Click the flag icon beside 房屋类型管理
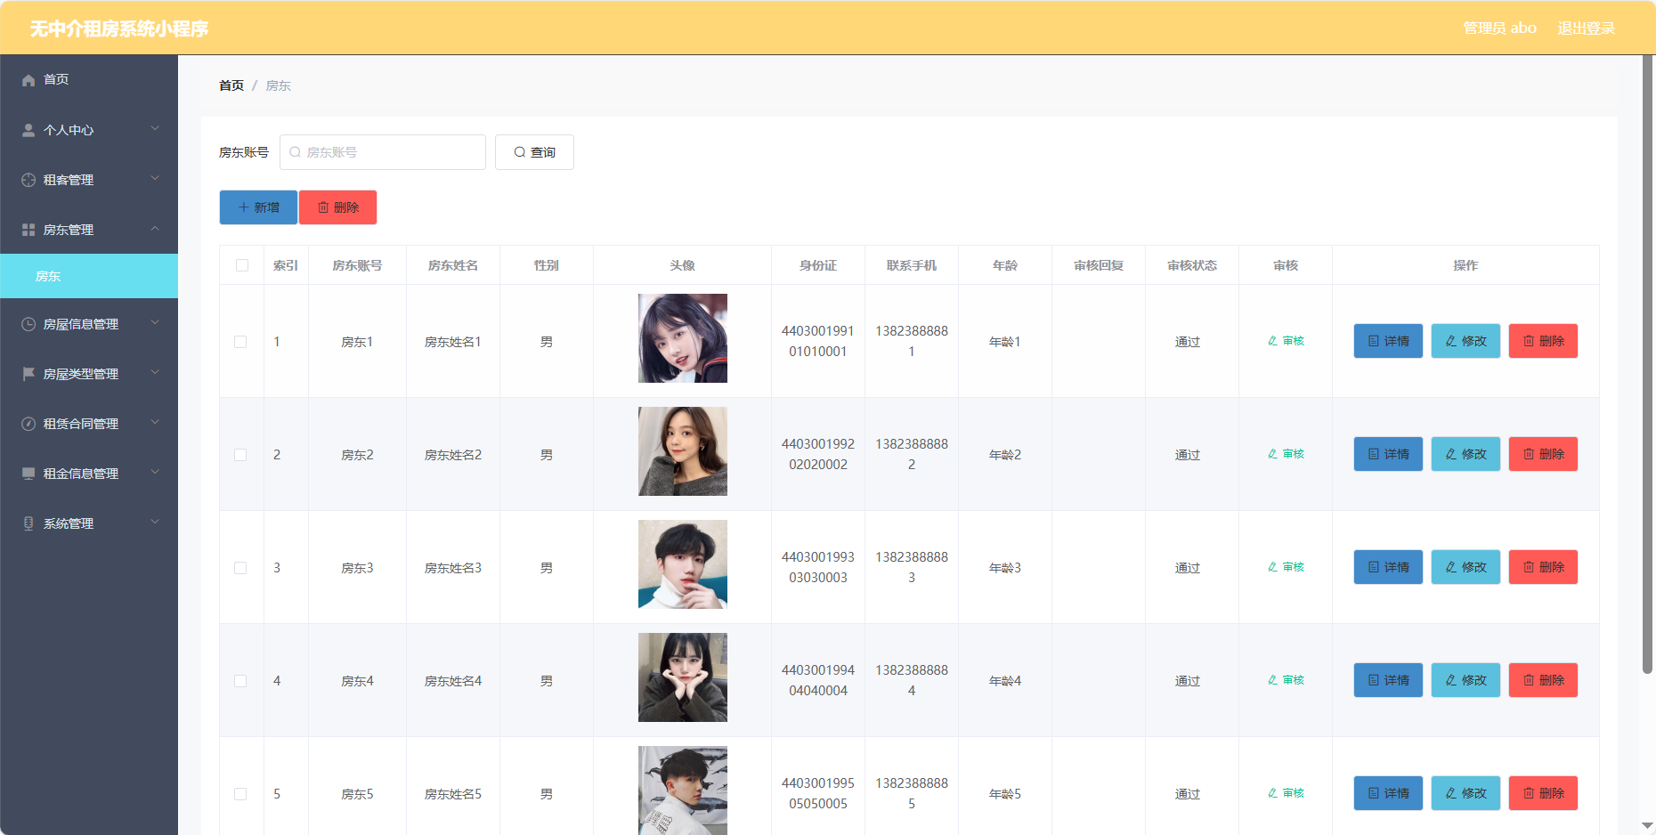This screenshot has height=835, width=1656. click(28, 374)
